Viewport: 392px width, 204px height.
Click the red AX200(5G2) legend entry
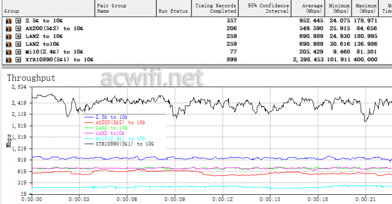pyautogui.click(x=120, y=123)
